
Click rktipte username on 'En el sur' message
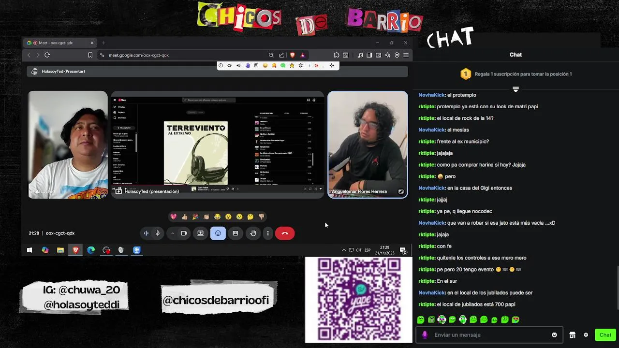pyautogui.click(x=427, y=281)
